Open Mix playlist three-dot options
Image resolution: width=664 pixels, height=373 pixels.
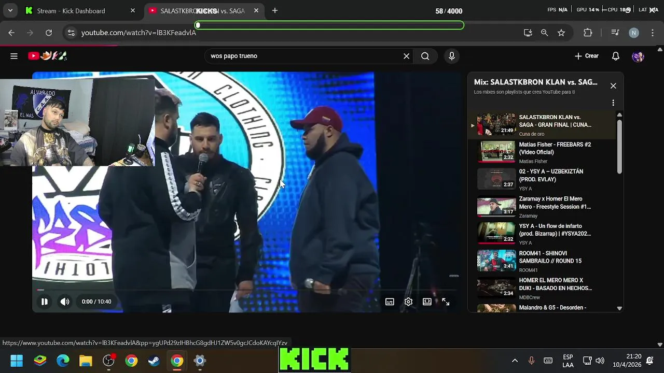[x=613, y=103]
